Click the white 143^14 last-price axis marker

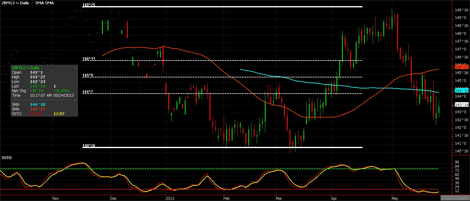pos(462,105)
